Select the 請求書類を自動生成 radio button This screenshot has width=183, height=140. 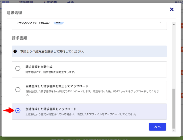click(x=18, y=68)
